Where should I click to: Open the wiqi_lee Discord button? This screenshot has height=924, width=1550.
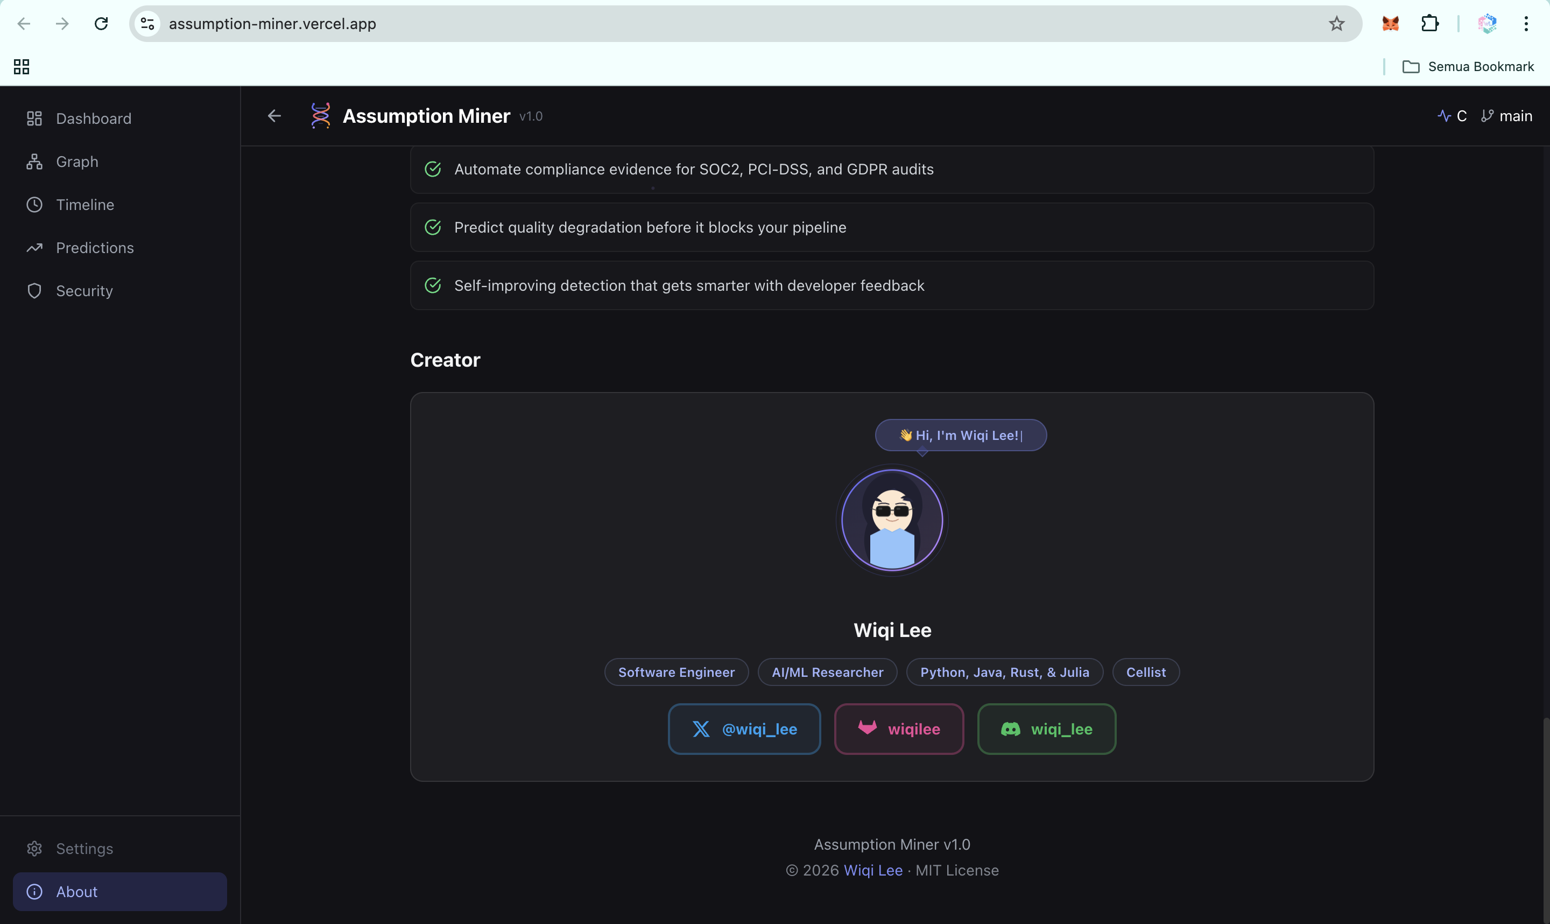click(1046, 729)
